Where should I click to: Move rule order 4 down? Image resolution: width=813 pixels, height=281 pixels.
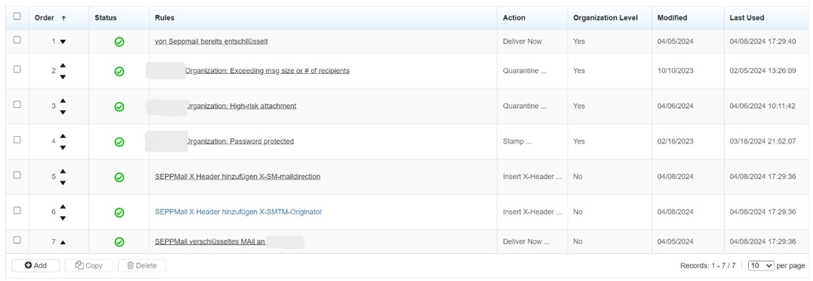[63, 147]
